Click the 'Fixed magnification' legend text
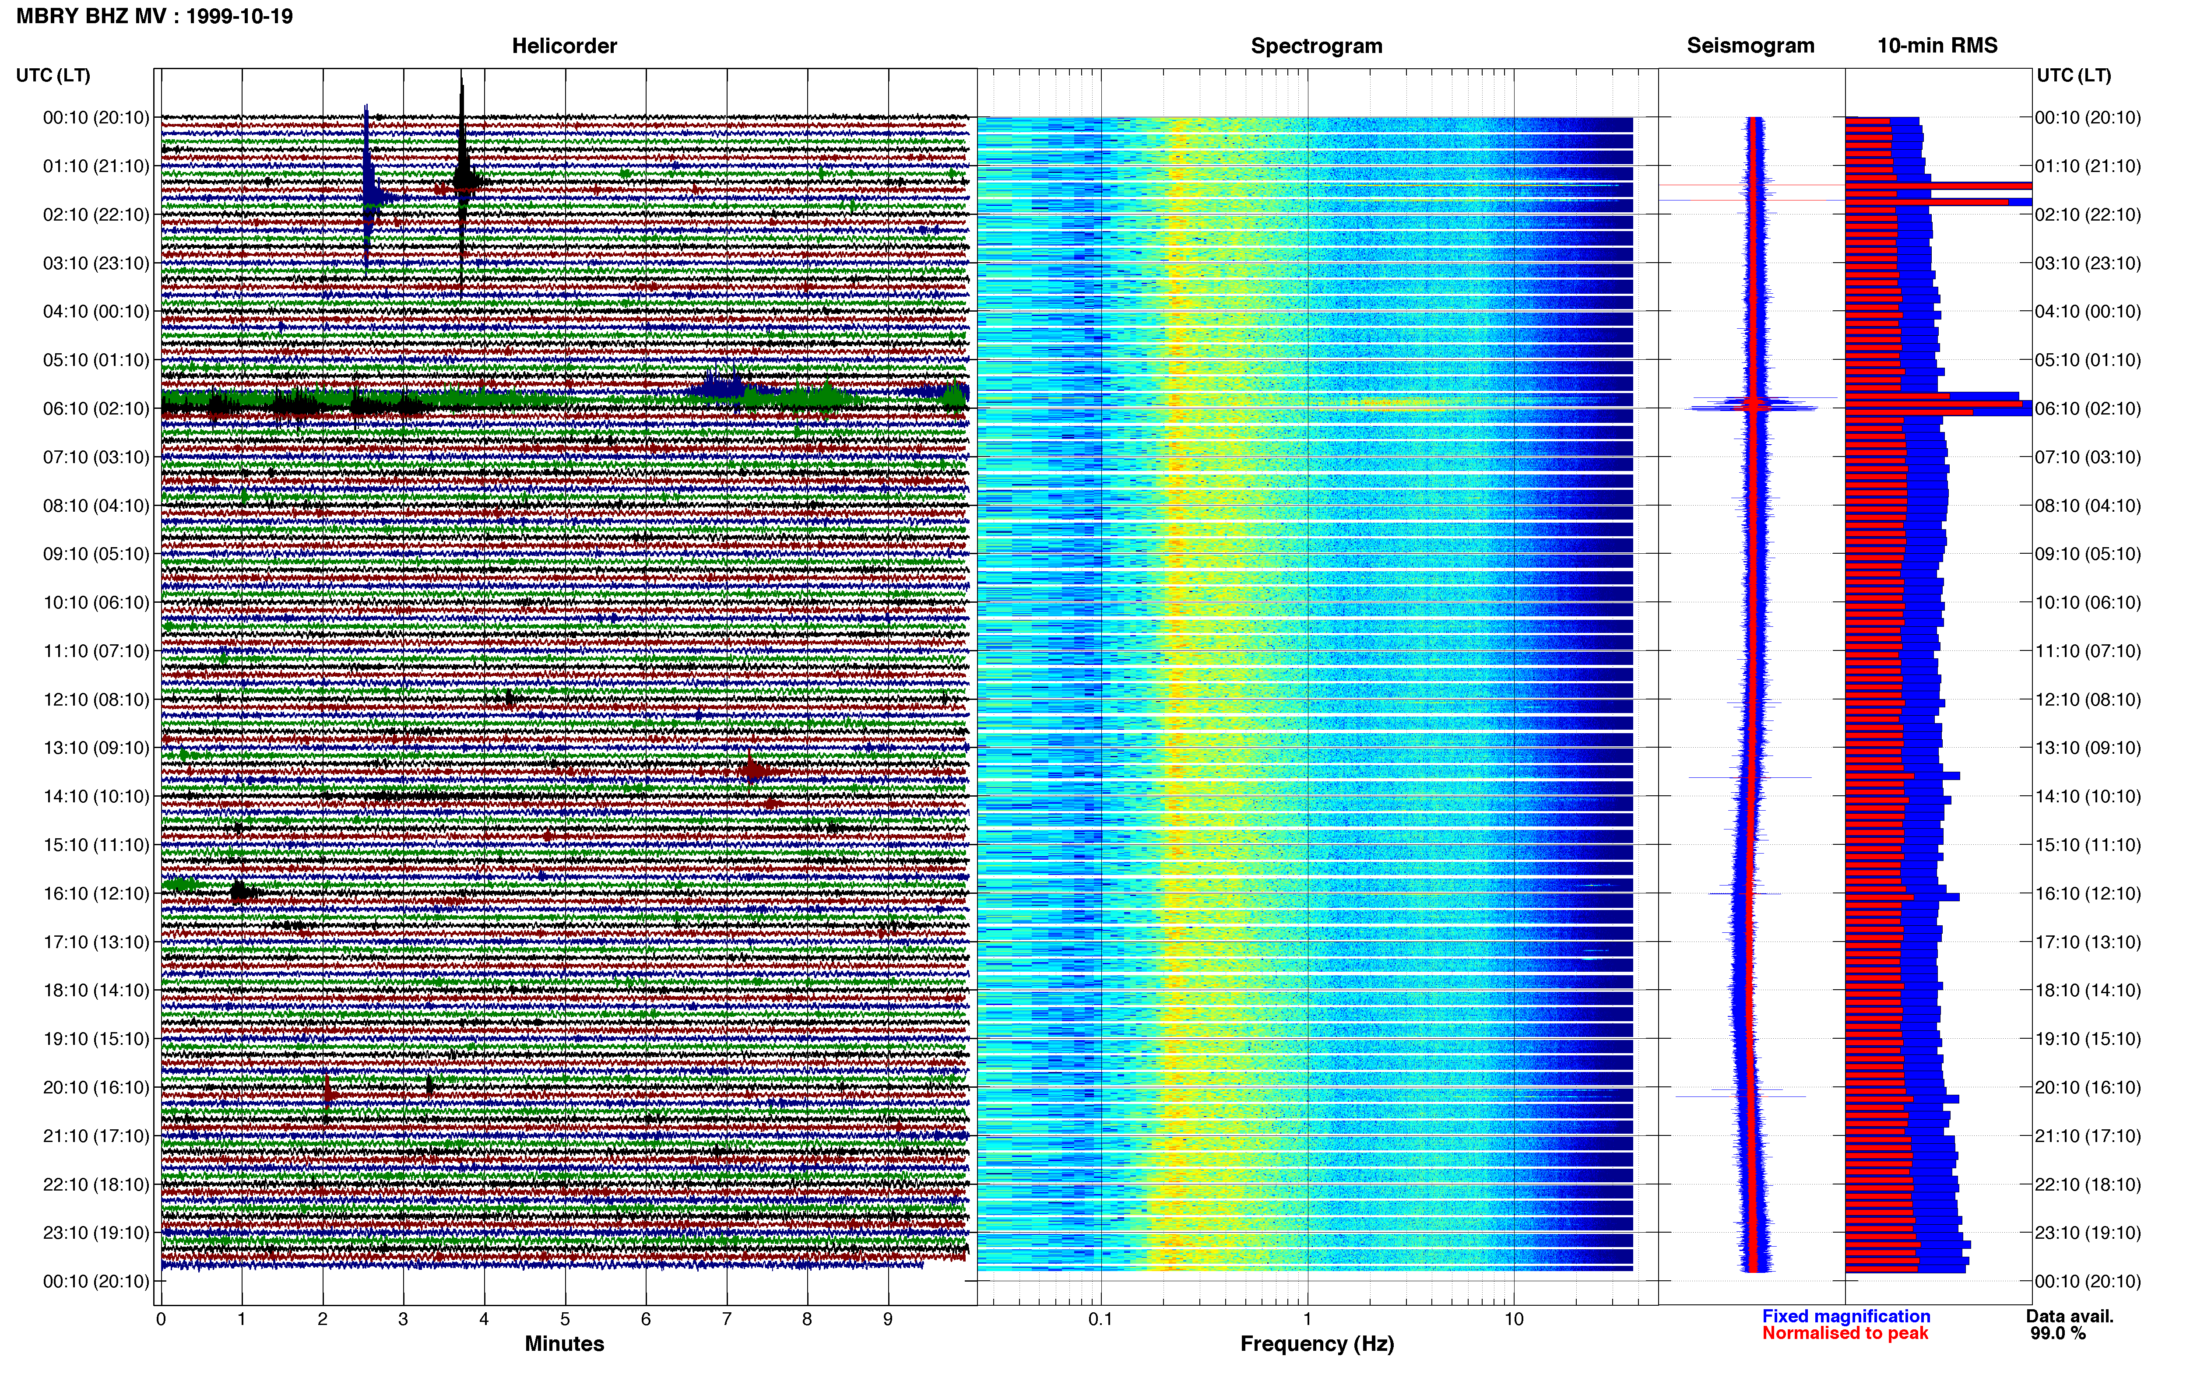This screenshot has height=1374, width=2197. tap(1845, 1316)
